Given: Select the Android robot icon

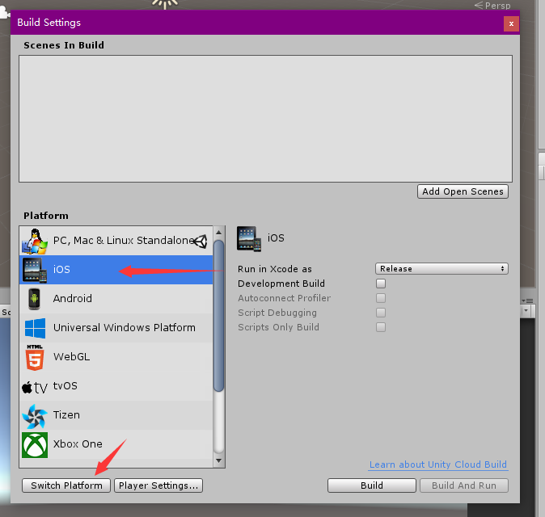Looking at the screenshot, I should 35,298.
